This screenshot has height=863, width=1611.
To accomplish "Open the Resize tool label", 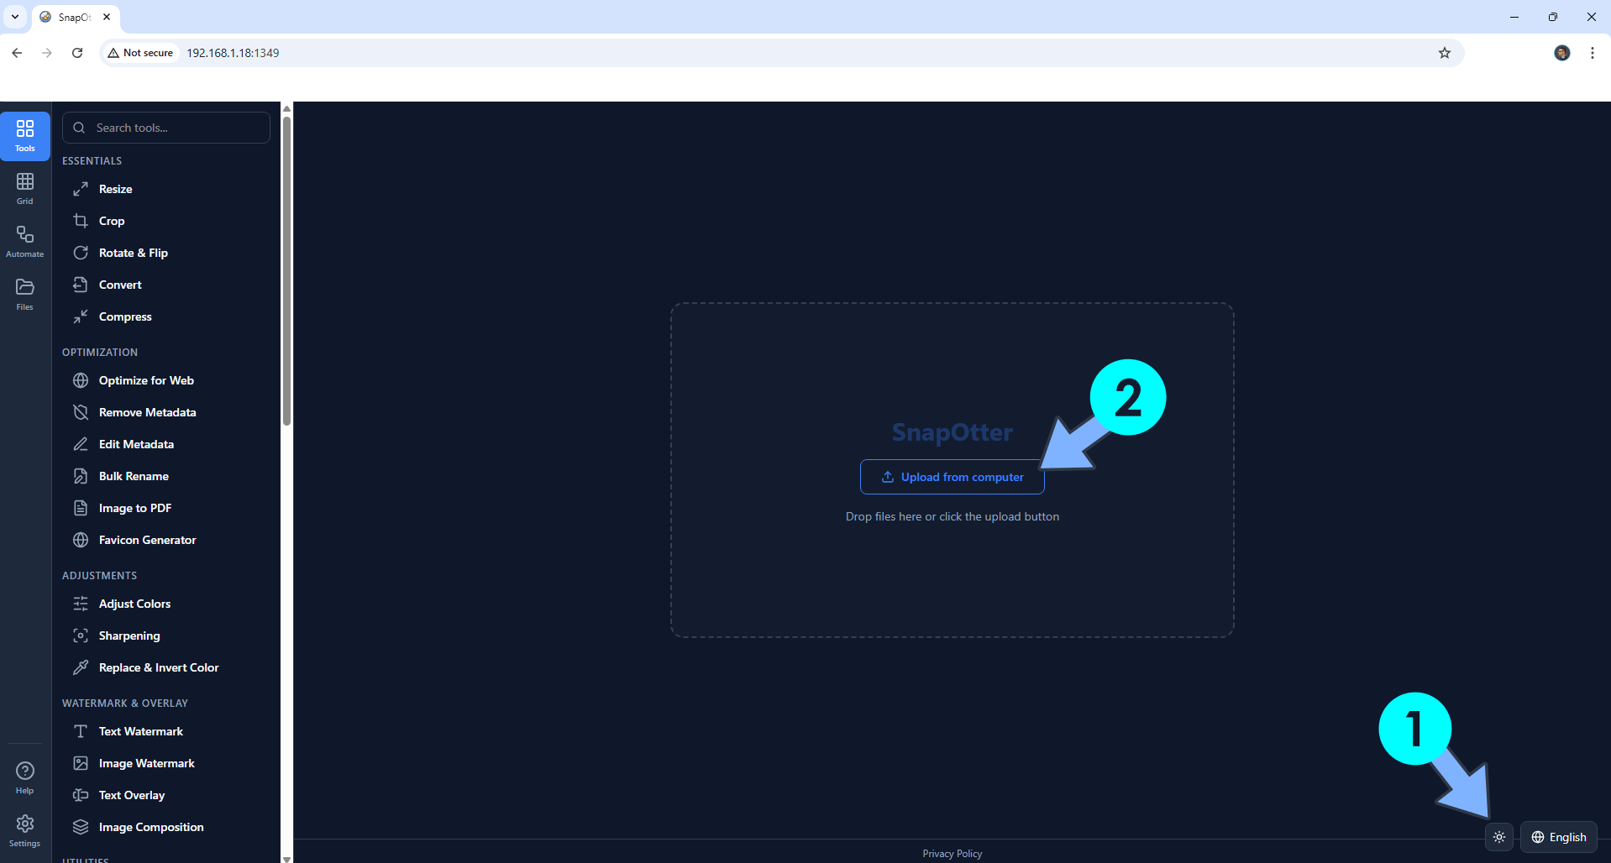I will (x=116, y=189).
